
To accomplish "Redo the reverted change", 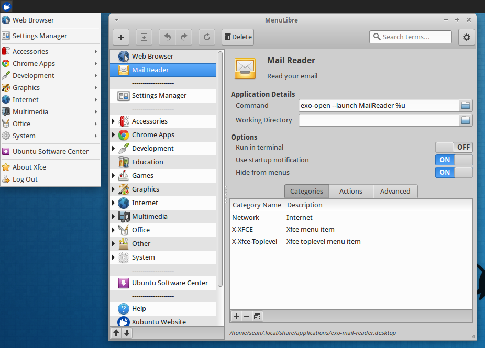I will (x=183, y=37).
